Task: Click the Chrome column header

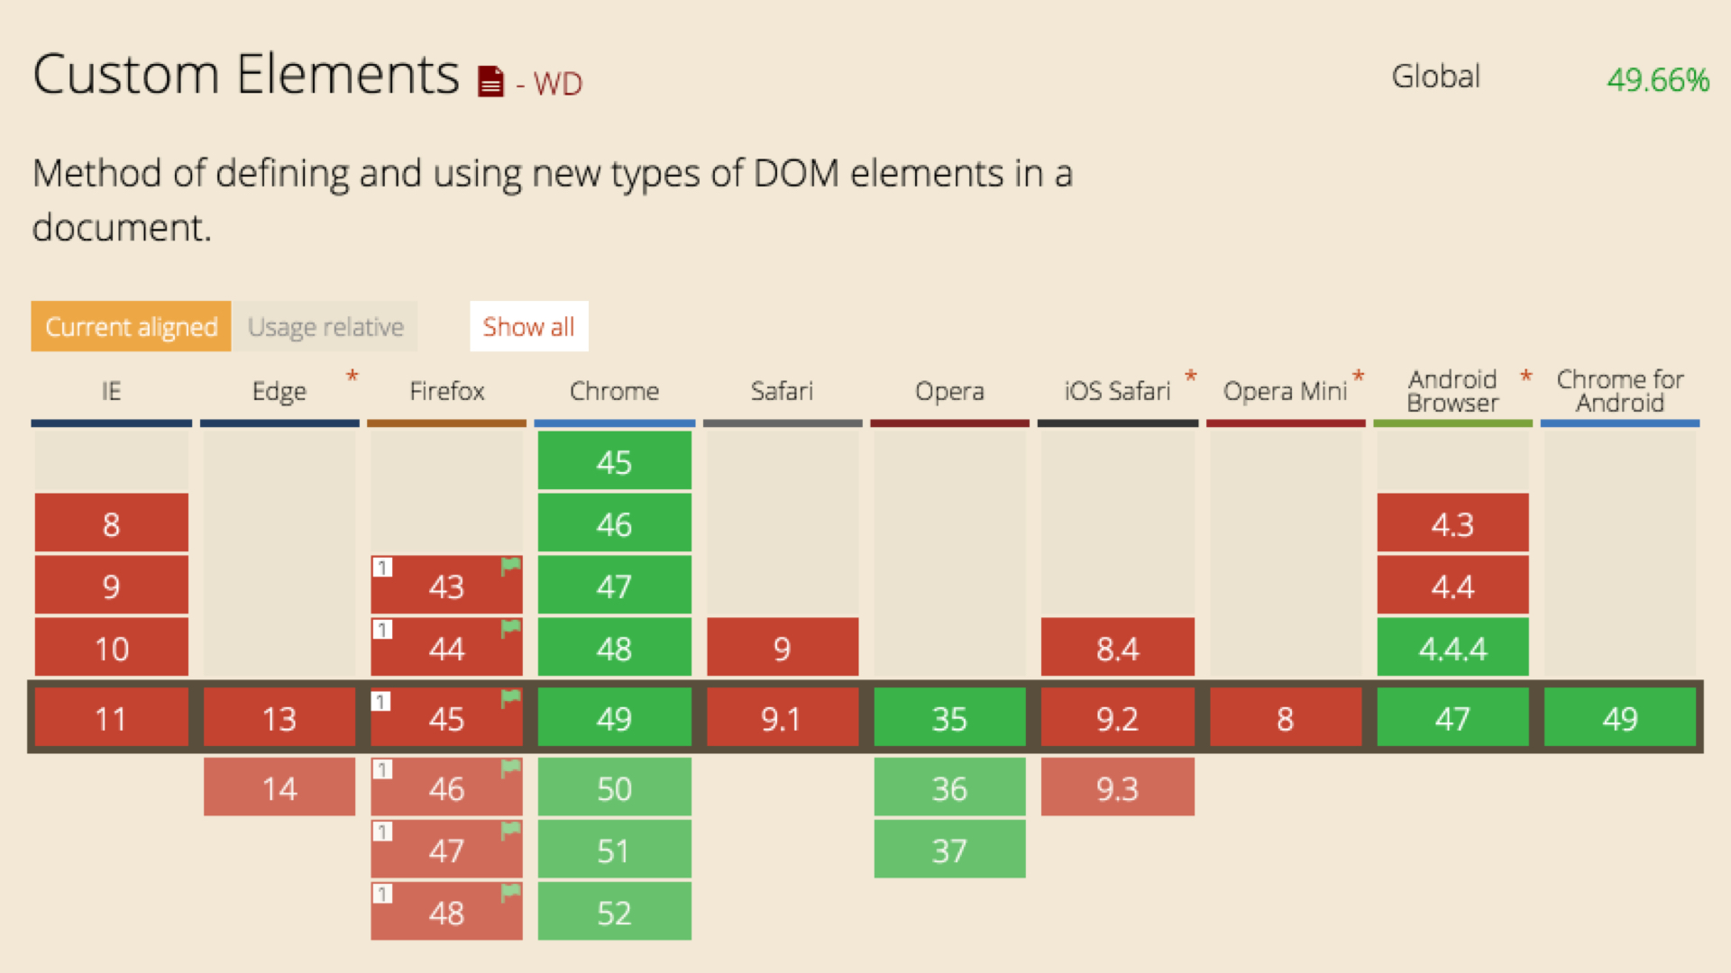Action: (x=614, y=391)
